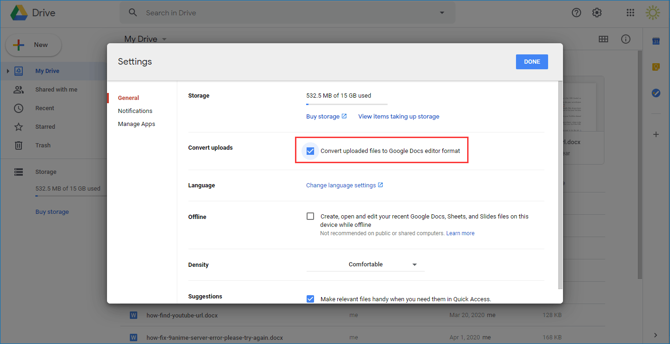Click the account avatar sun icon
670x344 pixels.
click(x=653, y=13)
